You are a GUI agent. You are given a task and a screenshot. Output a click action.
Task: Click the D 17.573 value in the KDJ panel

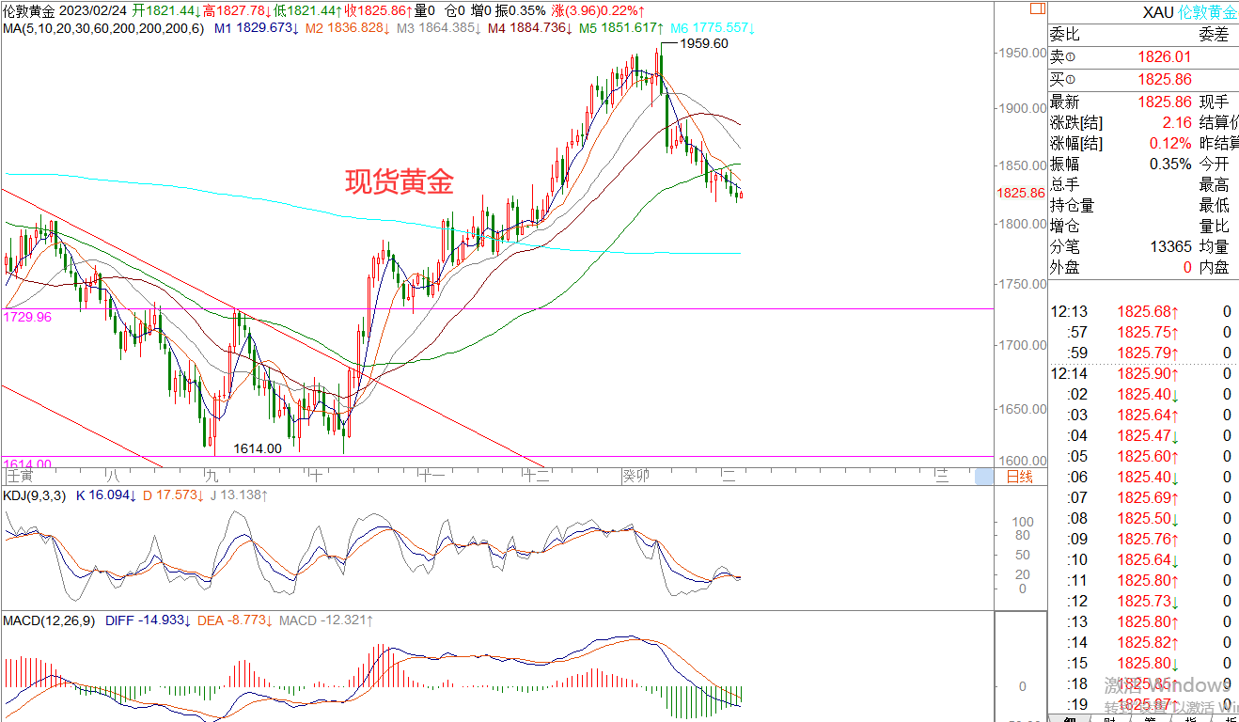pos(172,494)
